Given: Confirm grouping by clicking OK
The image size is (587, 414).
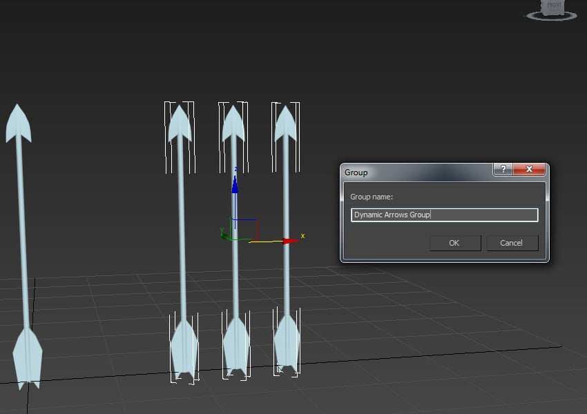Looking at the screenshot, I should 454,243.
